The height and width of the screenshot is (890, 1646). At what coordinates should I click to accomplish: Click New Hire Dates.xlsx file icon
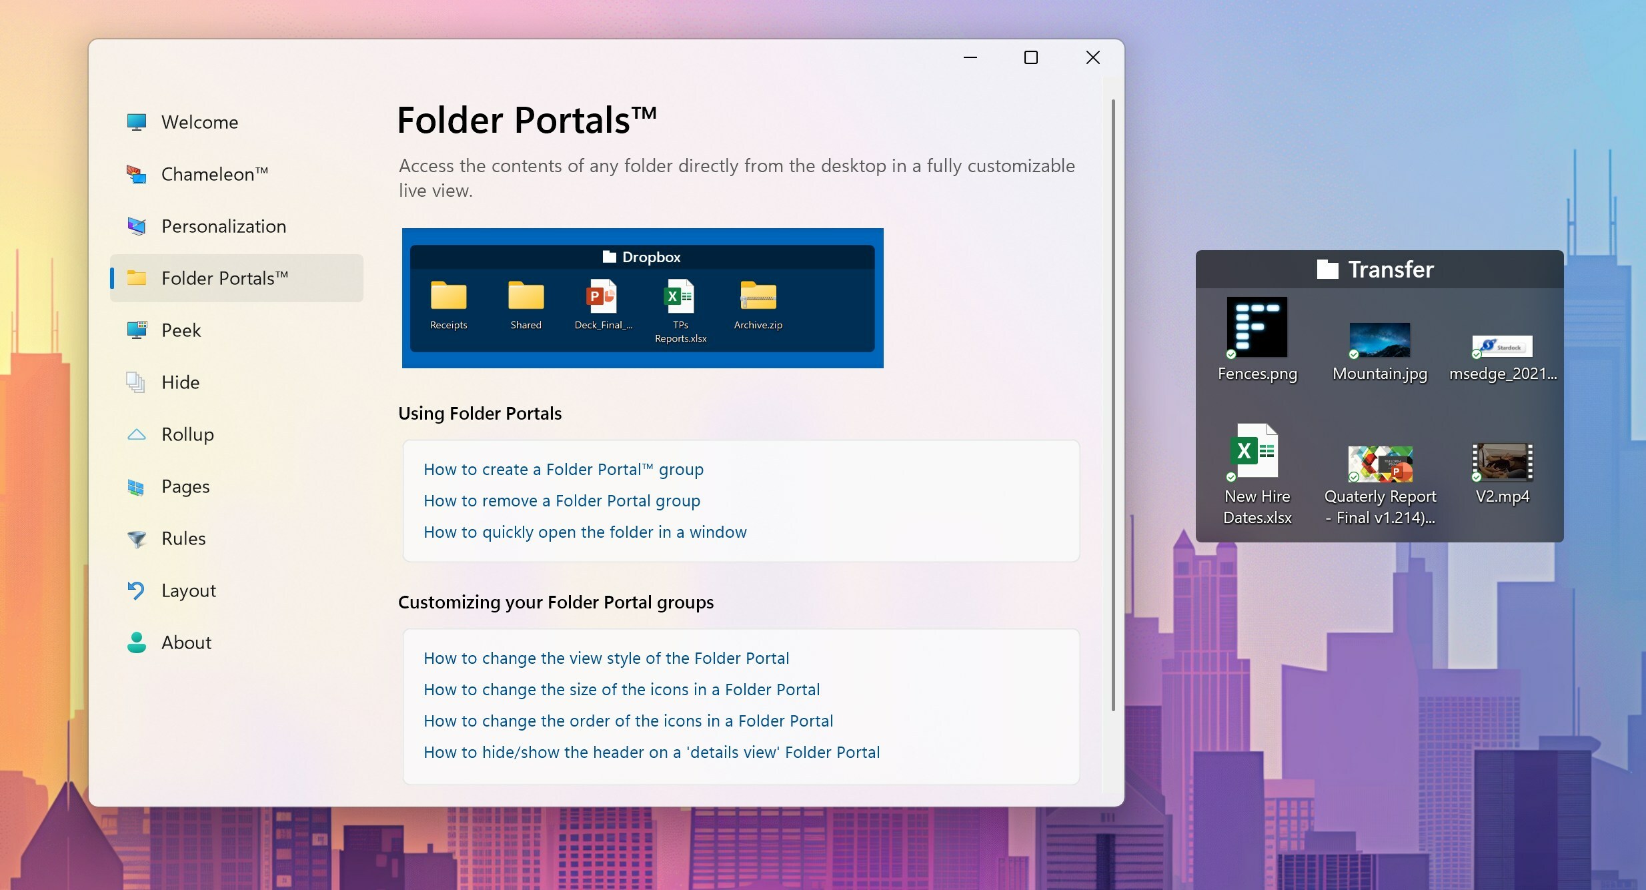tap(1255, 451)
